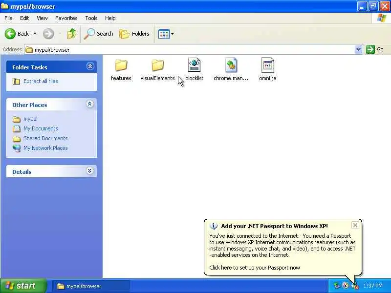Click the green Go arrow button

click(x=370, y=49)
